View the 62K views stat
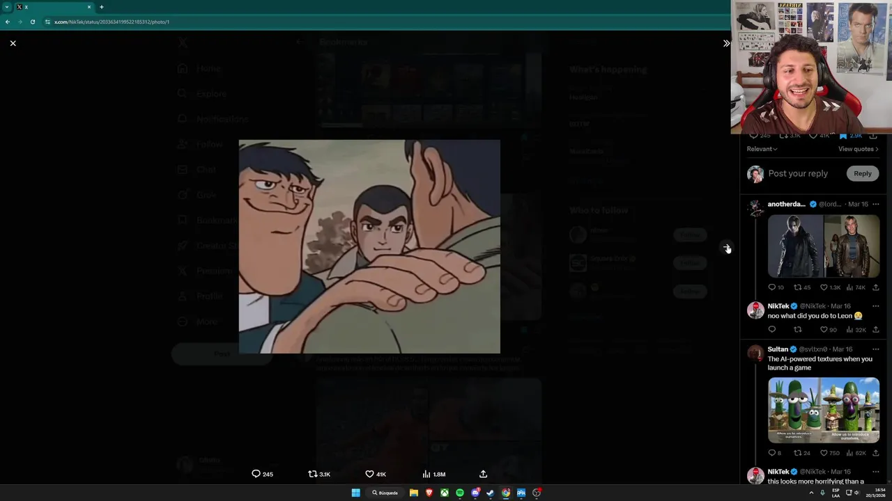 [x=856, y=453]
